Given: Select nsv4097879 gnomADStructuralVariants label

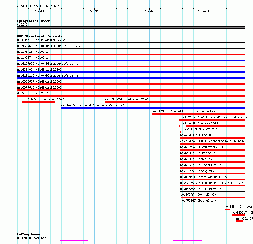Looking at the screenshot, I should tap(211, 183).
